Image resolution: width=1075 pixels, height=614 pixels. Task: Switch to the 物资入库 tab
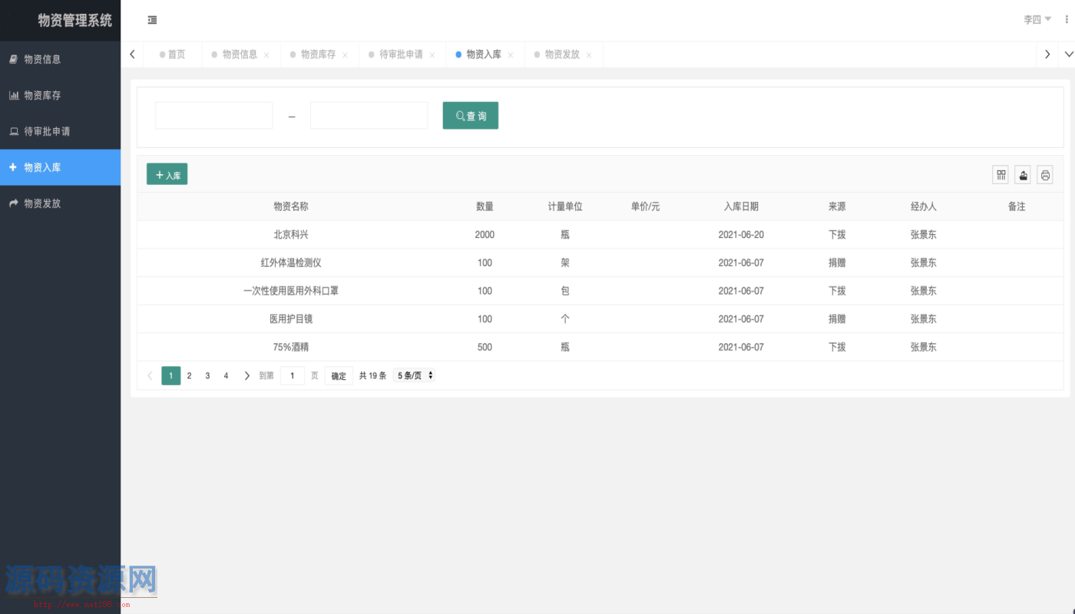pyautogui.click(x=484, y=54)
